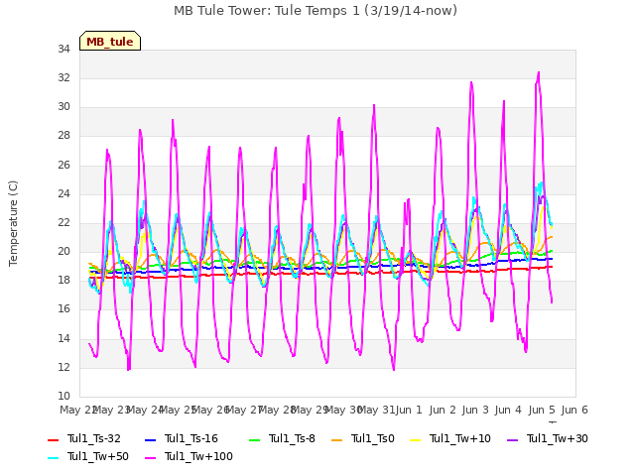Click the Tul1_Ts-32 legend label
Image resolution: width=635 pixels, height=476 pixels.
pos(94,438)
